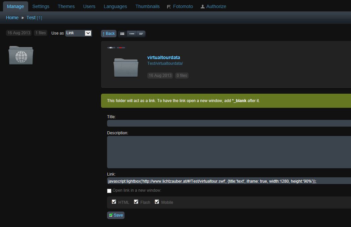Save the folder link settings
This screenshot has height=227, width=351.
click(116, 215)
